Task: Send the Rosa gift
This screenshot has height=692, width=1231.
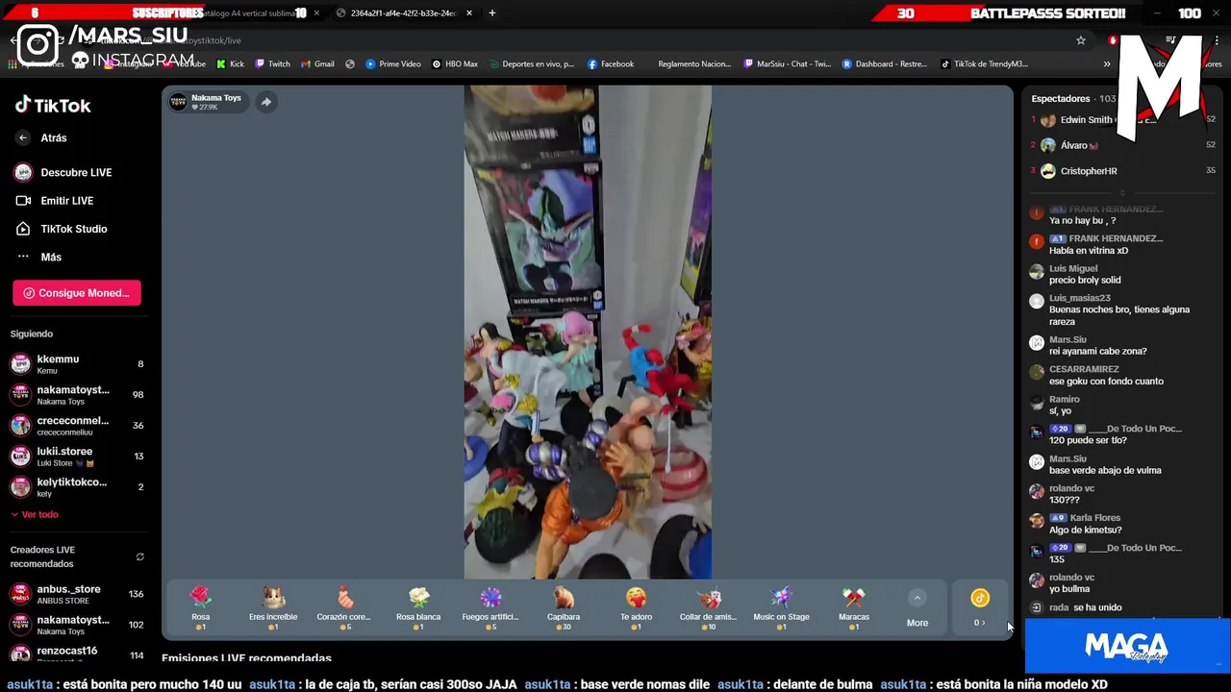Action: click(x=200, y=608)
